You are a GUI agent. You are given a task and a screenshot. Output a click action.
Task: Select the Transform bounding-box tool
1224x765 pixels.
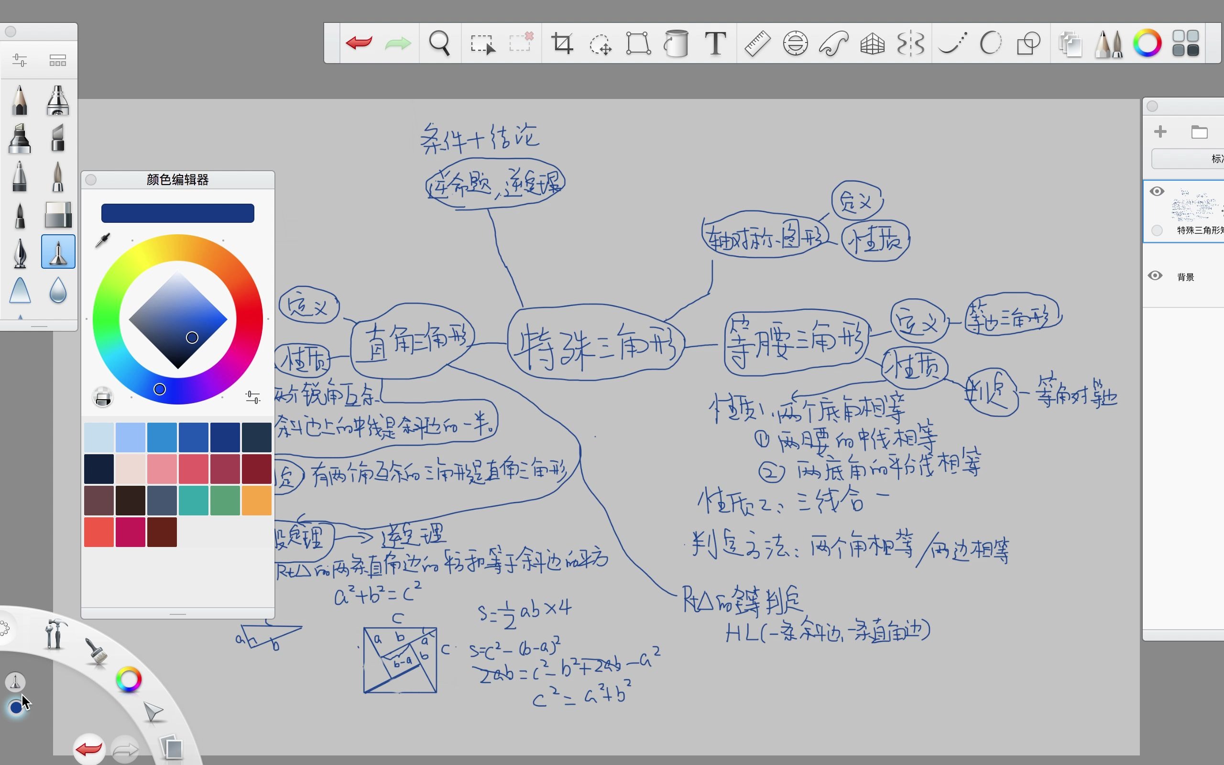[638, 43]
